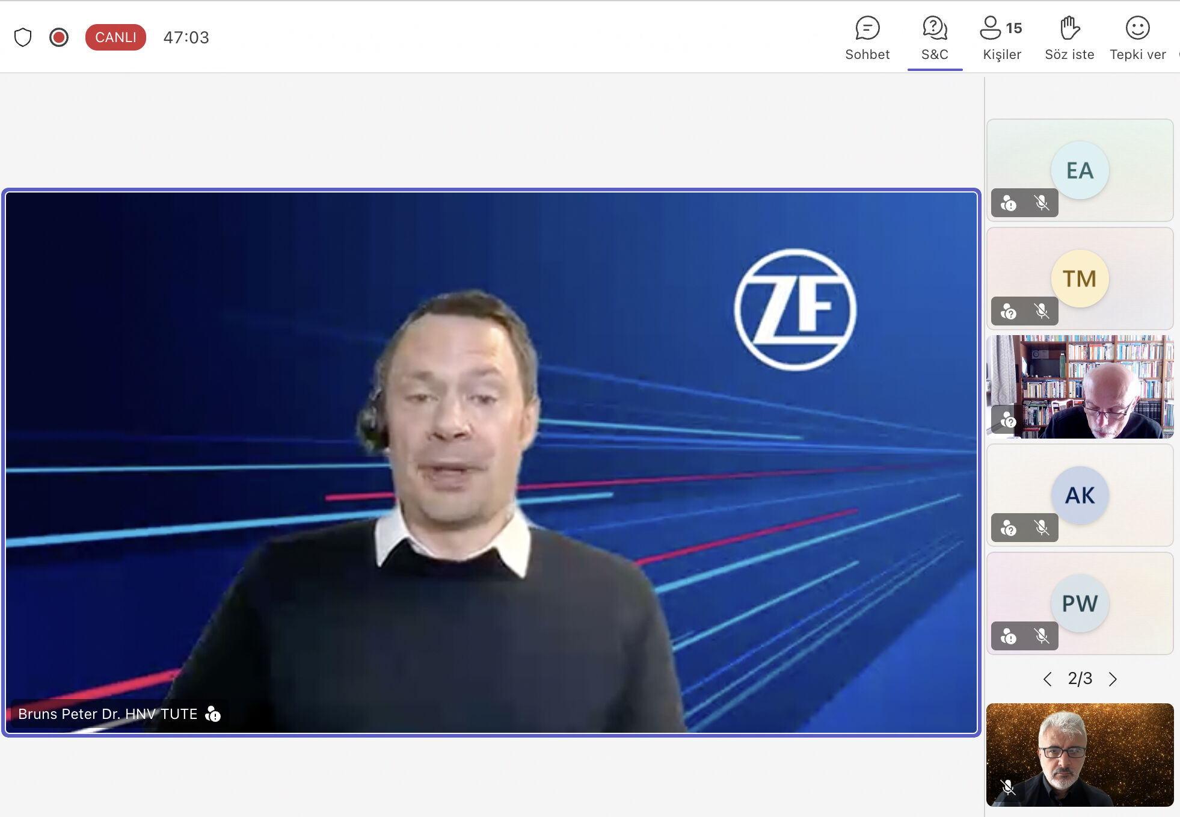This screenshot has height=817, width=1180.
Task: Click the red recording indicator icon
Action: point(59,37)
